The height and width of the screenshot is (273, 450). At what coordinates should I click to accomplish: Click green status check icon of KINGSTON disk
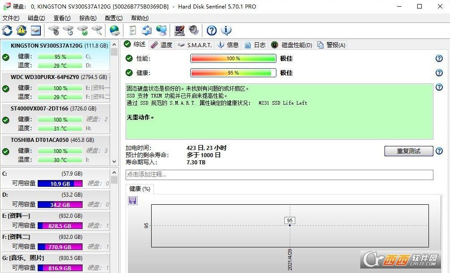[x=6, y=57]
